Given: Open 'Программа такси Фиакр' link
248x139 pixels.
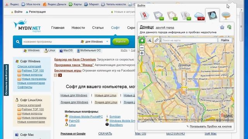Looking at the screenshot, I should (74, 65).
